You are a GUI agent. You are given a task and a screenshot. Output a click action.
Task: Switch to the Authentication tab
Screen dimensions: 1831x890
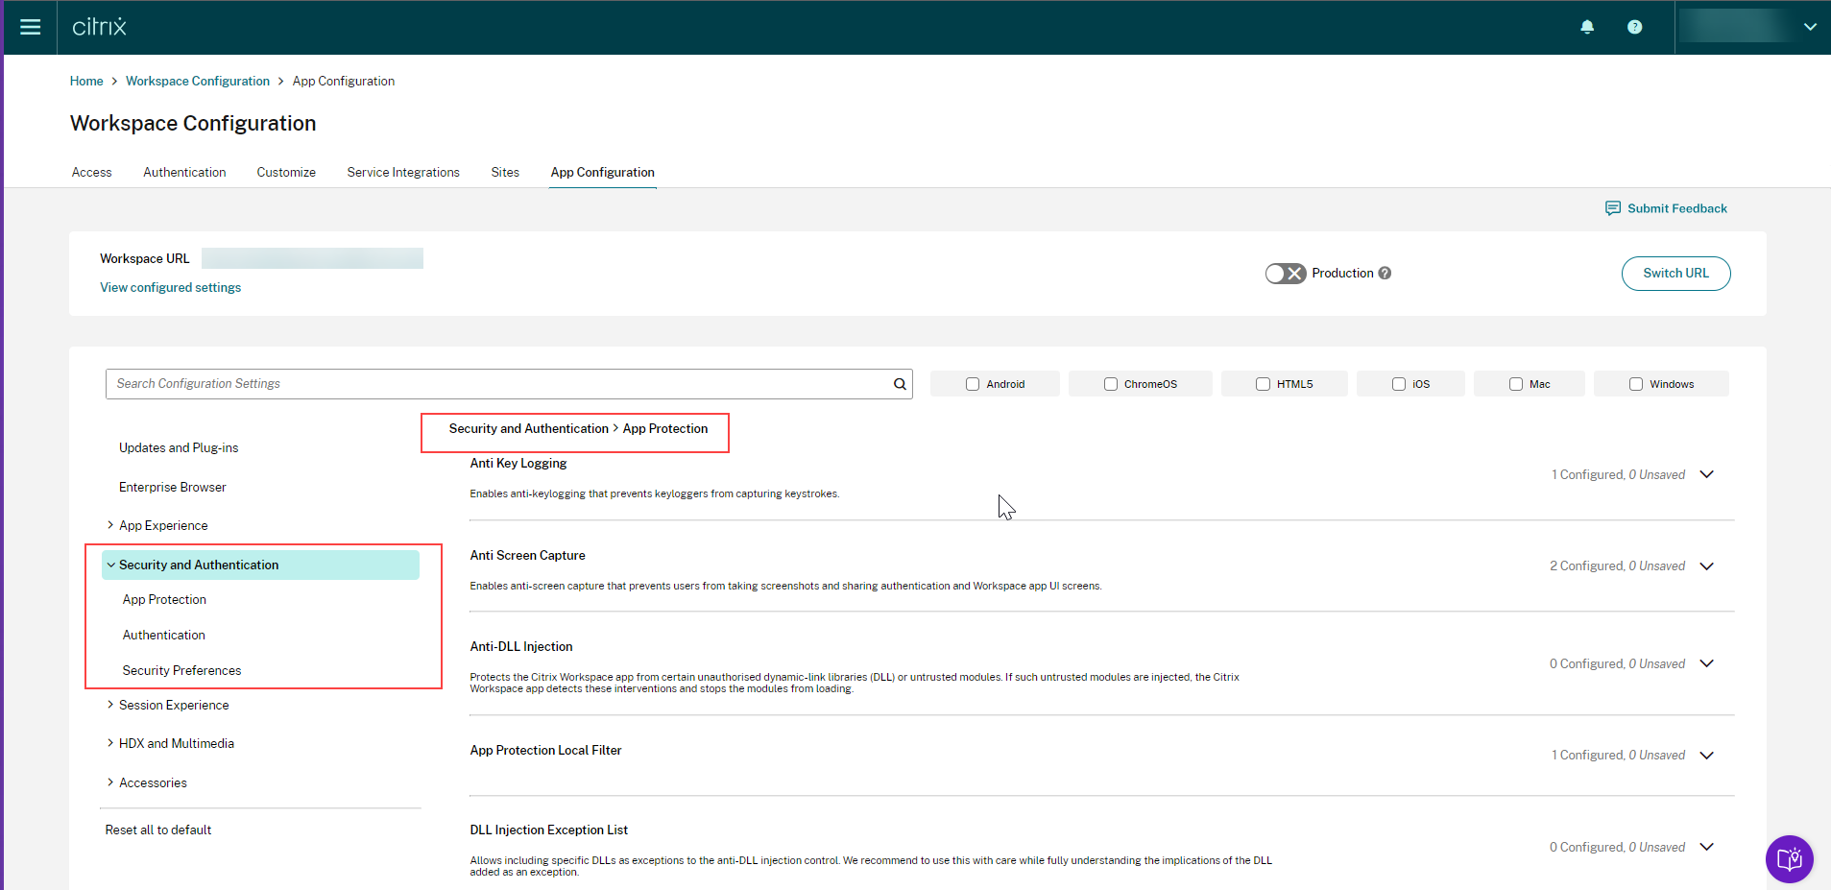tap(184, 173)
